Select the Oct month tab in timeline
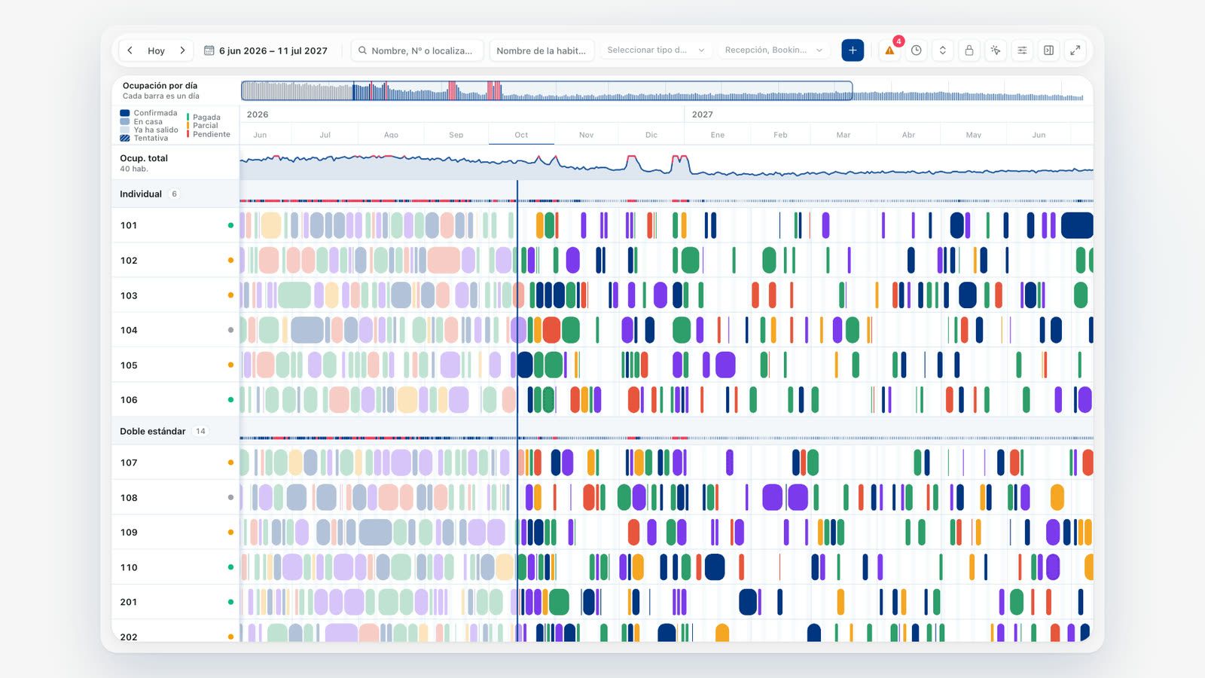Viewport: 1205px width, 678px height. point(521,135)
